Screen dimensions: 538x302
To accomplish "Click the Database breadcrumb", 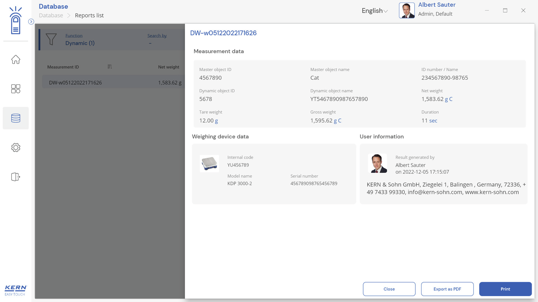I will [x=51, y=16].
